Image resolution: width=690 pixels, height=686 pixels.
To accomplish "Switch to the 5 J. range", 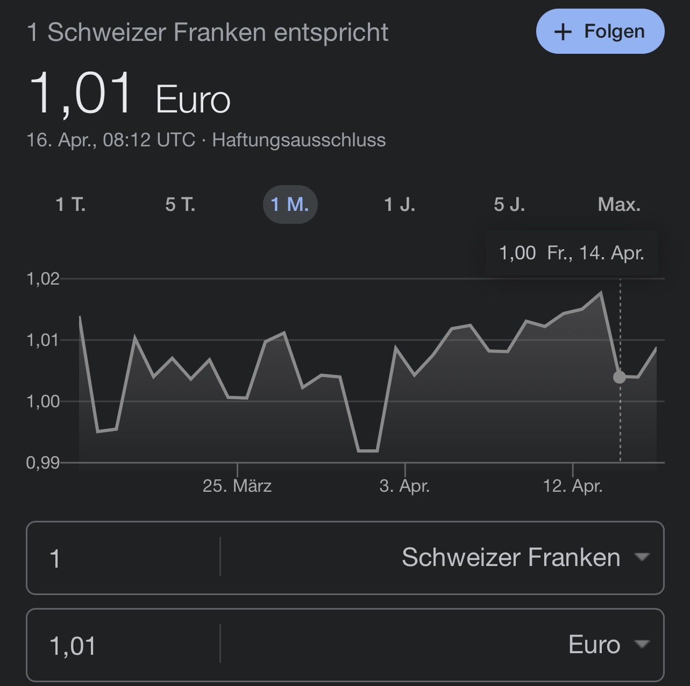I will pos(510,204).
